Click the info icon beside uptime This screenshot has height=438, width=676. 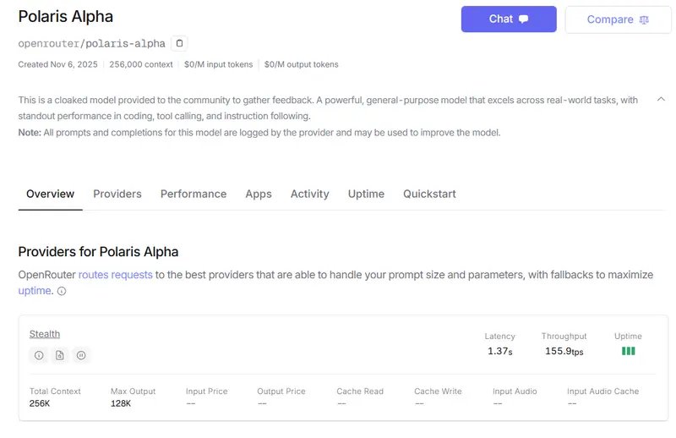click(62, 292)
